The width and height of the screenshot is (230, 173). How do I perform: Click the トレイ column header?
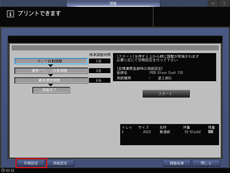(x=127, y=128)
